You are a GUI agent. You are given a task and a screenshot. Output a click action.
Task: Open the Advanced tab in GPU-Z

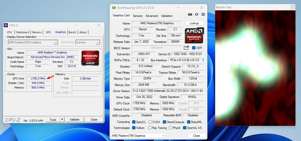[152, 16]
